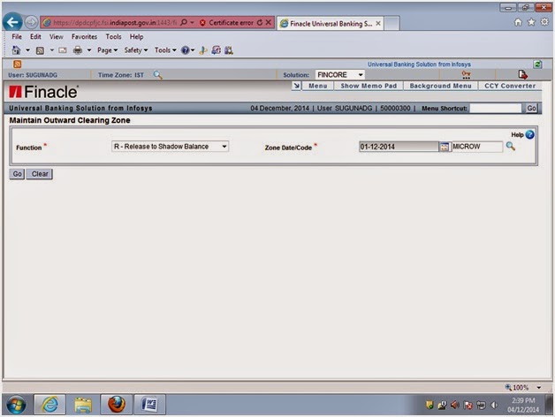The image size is (555, 417).
Task: Click the Zone Code field MICROW
Action: point(476,147)
